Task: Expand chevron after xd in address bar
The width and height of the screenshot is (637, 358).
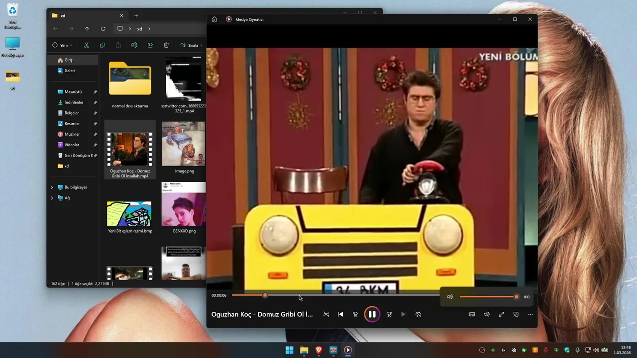Action: click(x=149, y=29)
